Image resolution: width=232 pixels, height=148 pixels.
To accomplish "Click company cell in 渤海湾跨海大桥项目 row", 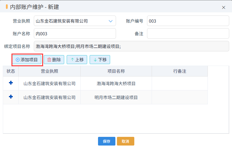I will coord(50,84).
